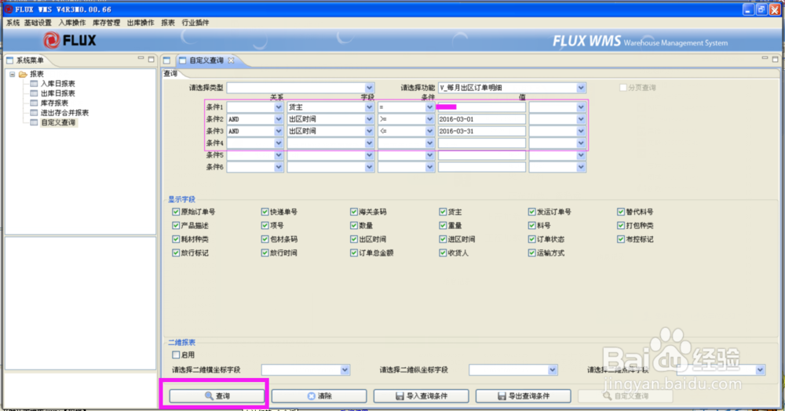785x411 pixels.
Task: Click the FLUX logo in the banner
Action: [x=69, y=40]
